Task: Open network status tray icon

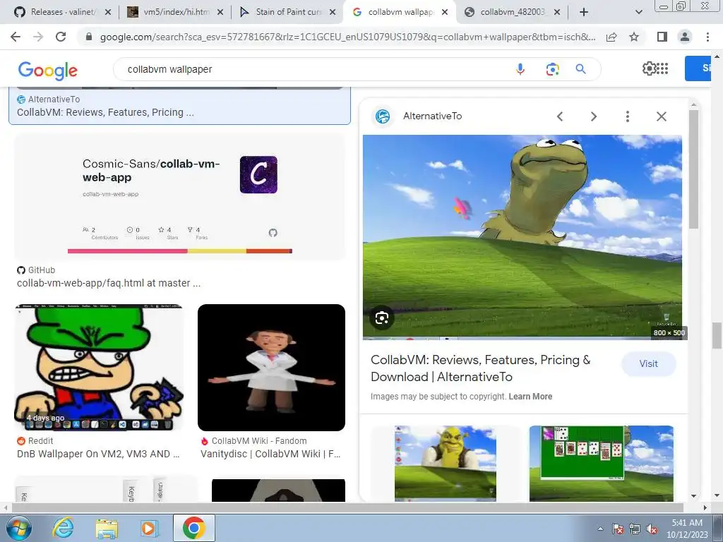Action: [x=635, y=529]
